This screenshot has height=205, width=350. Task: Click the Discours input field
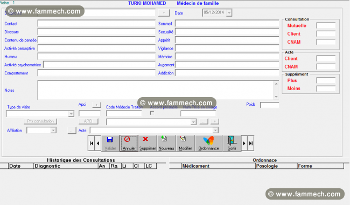pos(96,32)
